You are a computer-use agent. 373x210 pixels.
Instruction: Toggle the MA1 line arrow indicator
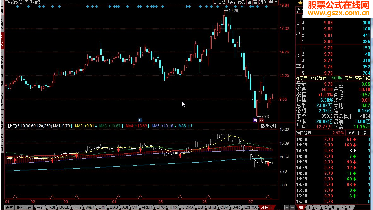click(x=72, y=126)
